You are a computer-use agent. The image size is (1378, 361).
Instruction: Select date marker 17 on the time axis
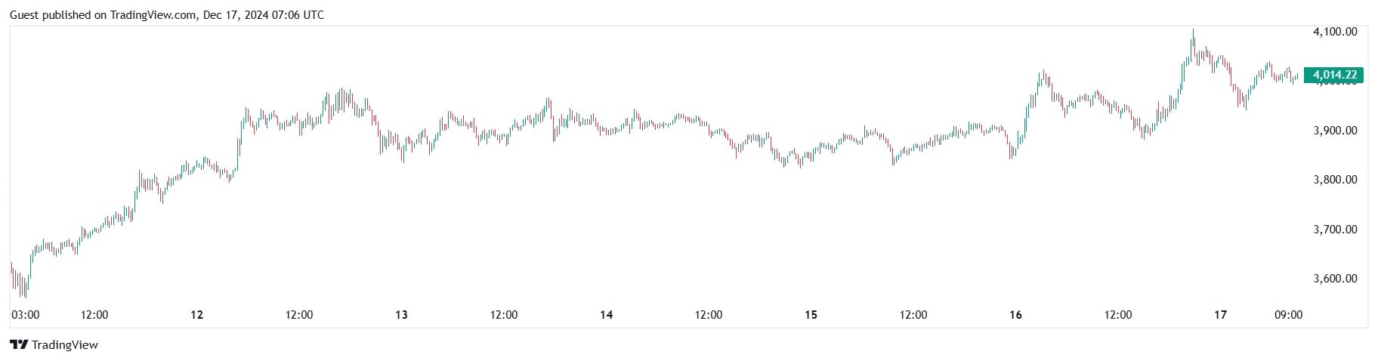click(1220, 315)
